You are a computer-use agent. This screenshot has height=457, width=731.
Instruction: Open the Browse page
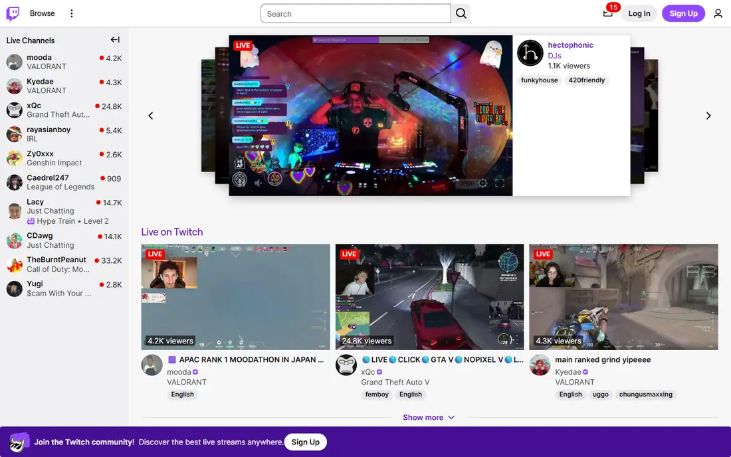pos(42,13)
